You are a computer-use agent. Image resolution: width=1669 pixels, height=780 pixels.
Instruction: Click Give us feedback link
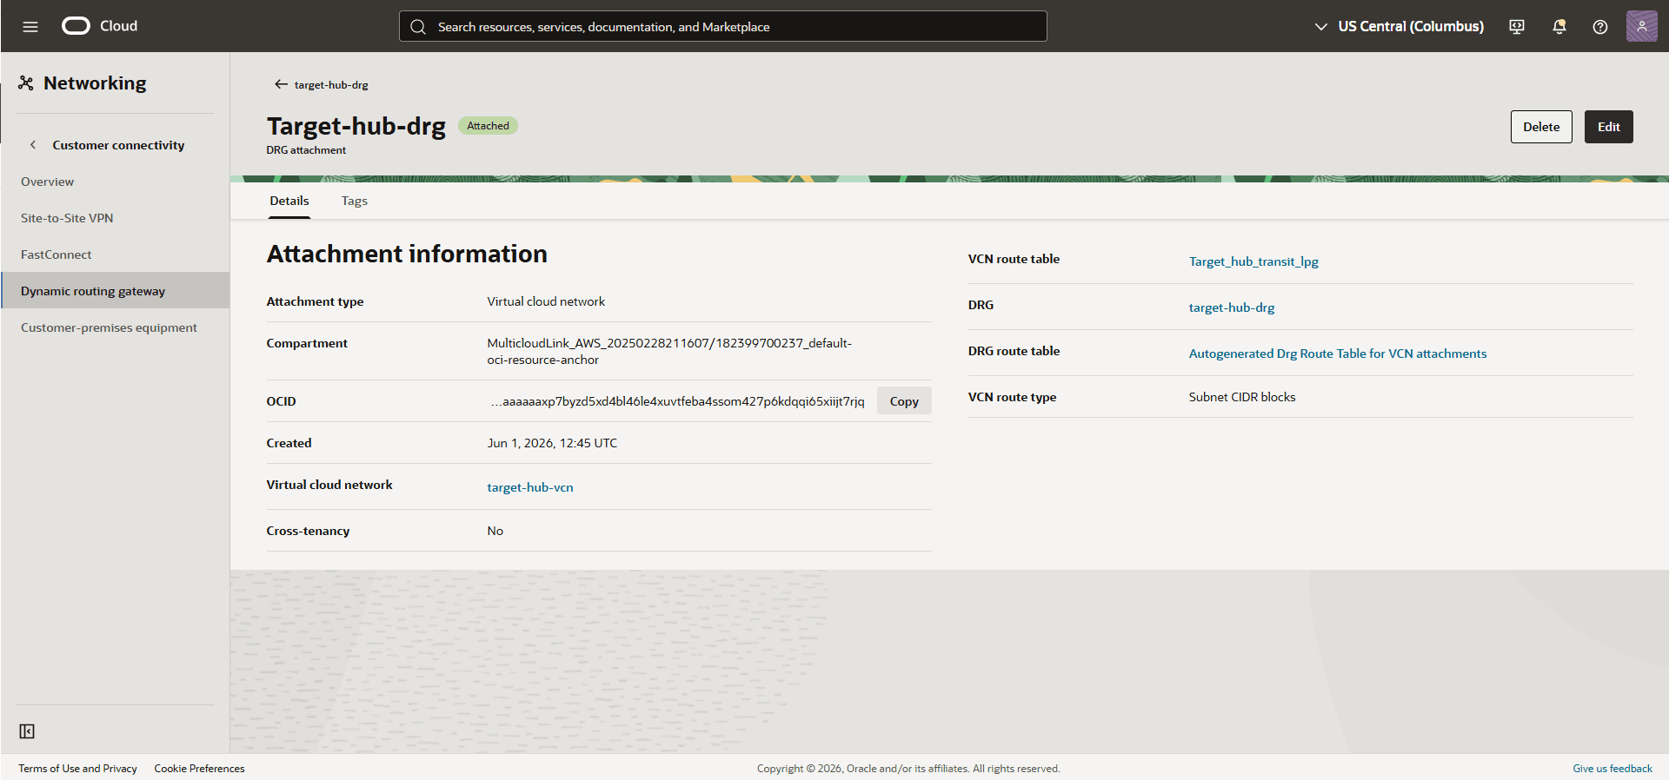click(x=1612, y=769)
